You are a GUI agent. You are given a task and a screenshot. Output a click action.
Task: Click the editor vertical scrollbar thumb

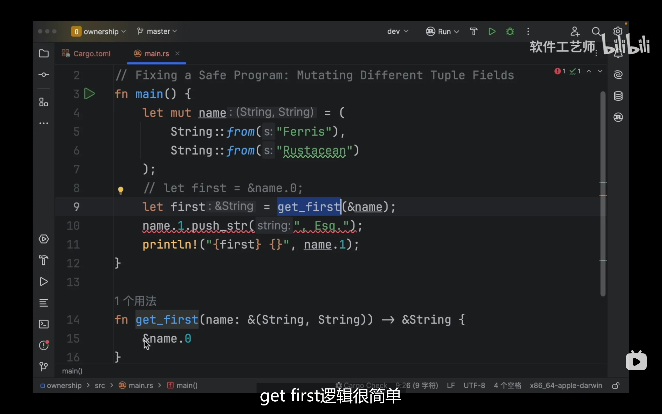(603, 194)
